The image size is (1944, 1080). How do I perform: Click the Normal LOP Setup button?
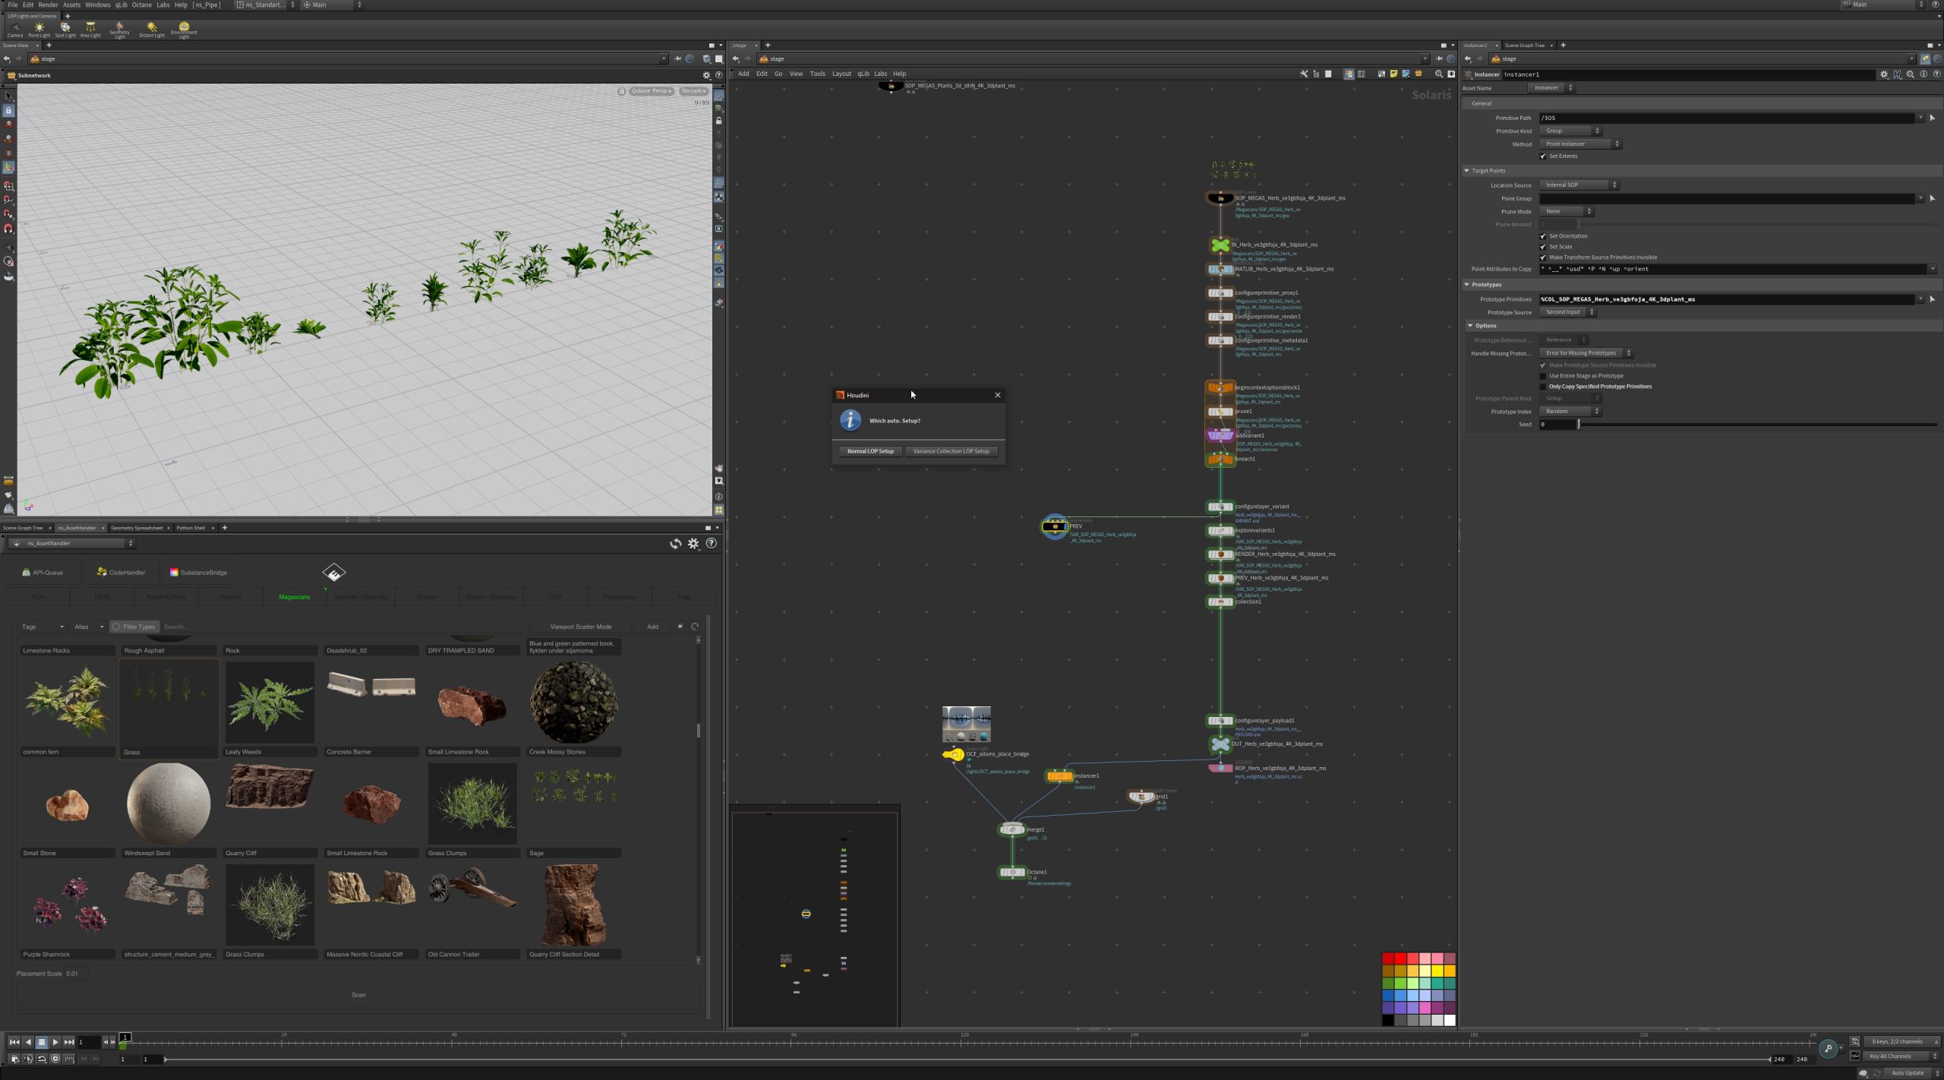point(870,451)
